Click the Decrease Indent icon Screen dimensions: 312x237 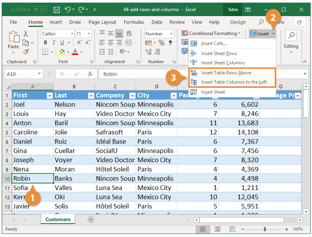coord(102,52)
